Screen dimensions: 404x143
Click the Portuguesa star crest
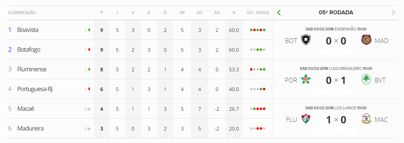tap(306, 80)
